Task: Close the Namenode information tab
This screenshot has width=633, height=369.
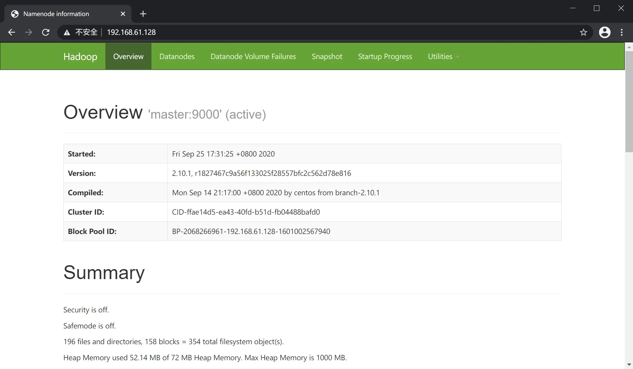Action: tap(123, 14)
